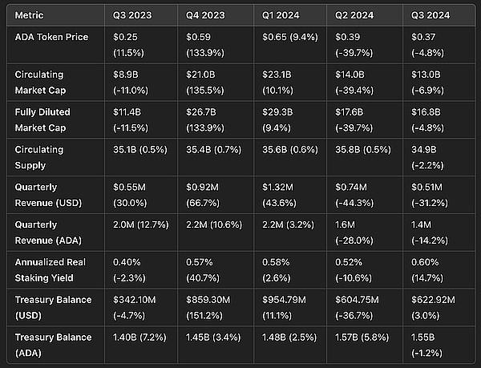Select the Q3 2023 column header
The height and width of the screenshot is (368, 481).
pos(132,15)
